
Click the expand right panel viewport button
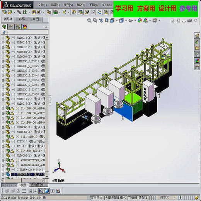tap(178, 20)
